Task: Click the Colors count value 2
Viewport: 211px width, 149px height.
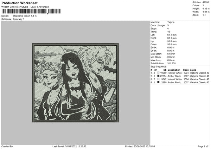Action: tap(203, 6)
